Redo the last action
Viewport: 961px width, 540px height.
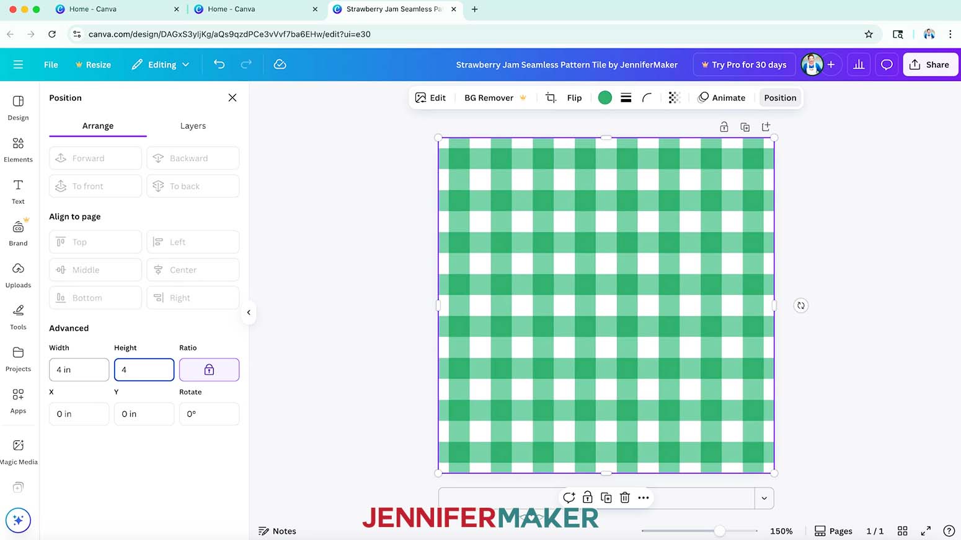(246, 64)
